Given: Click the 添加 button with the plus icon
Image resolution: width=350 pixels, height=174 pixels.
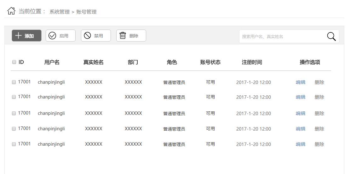Looking at the screenshot, I should pos(26,36).
